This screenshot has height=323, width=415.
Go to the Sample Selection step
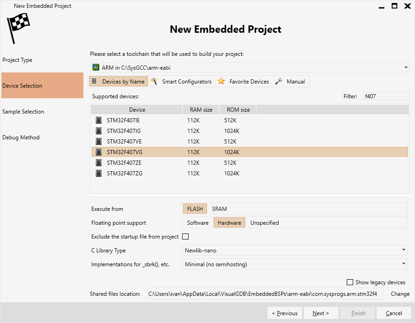pyautogui.click(x=24, y=112)
